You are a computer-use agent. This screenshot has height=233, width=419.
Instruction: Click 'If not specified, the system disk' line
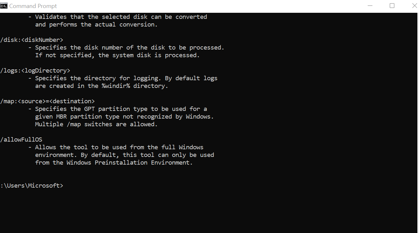click(x=117, y=55)
